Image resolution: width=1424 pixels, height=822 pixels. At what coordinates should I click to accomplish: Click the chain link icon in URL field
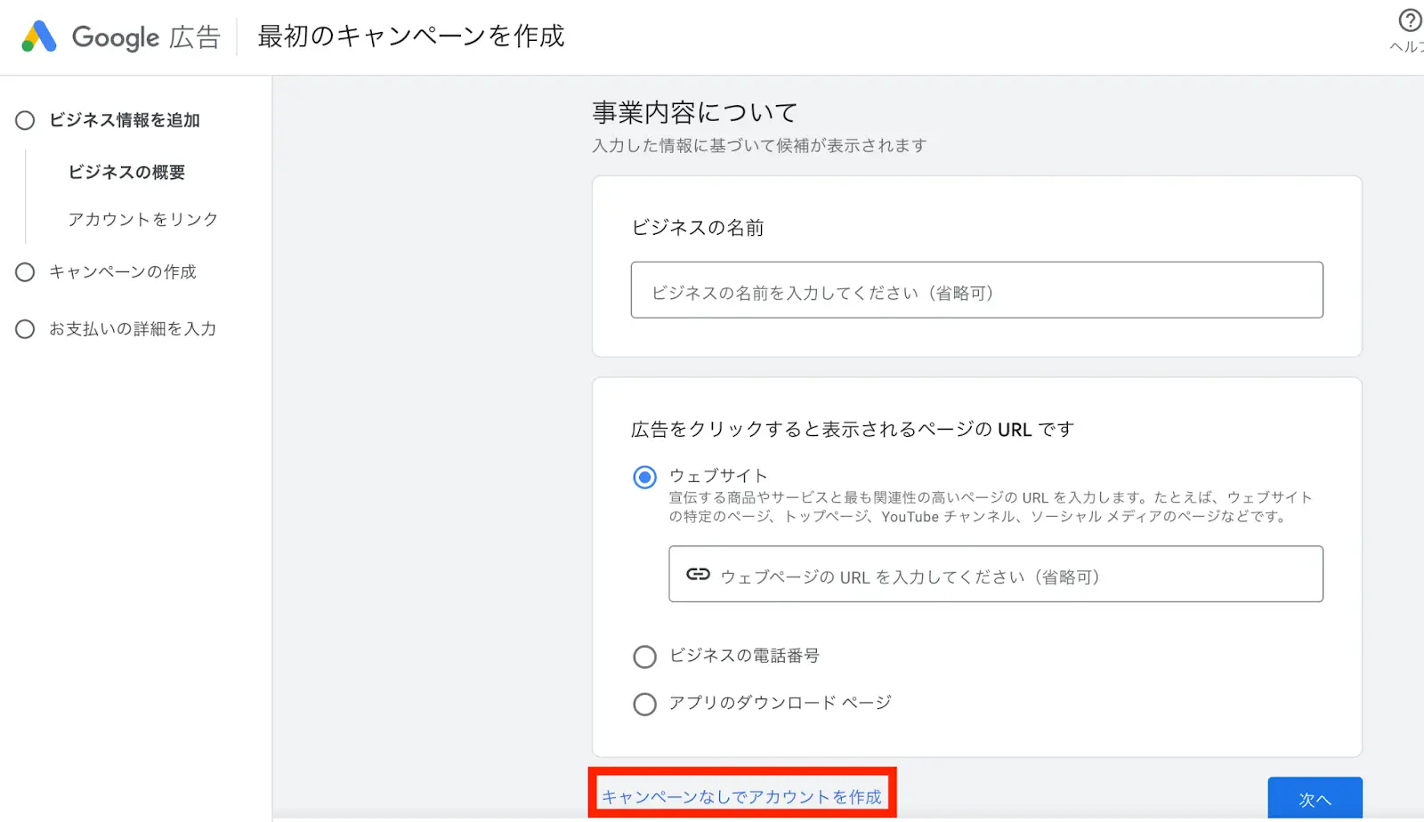(x=698, y=575)
